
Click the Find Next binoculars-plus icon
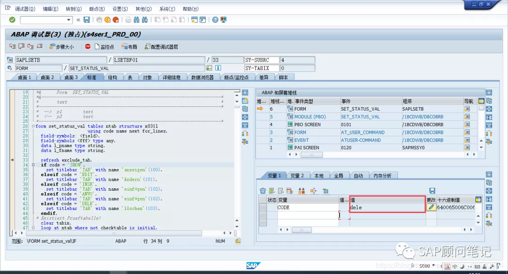[x=145, y=20]
